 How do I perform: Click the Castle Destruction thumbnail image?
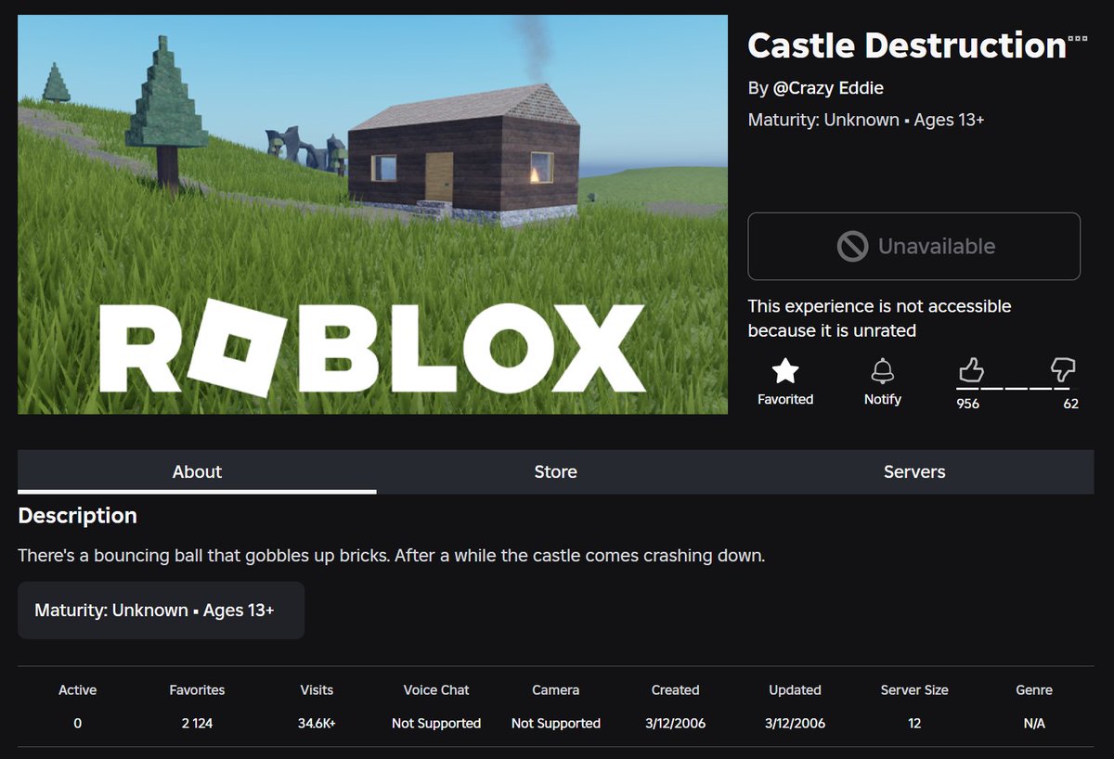pos(372,214)
